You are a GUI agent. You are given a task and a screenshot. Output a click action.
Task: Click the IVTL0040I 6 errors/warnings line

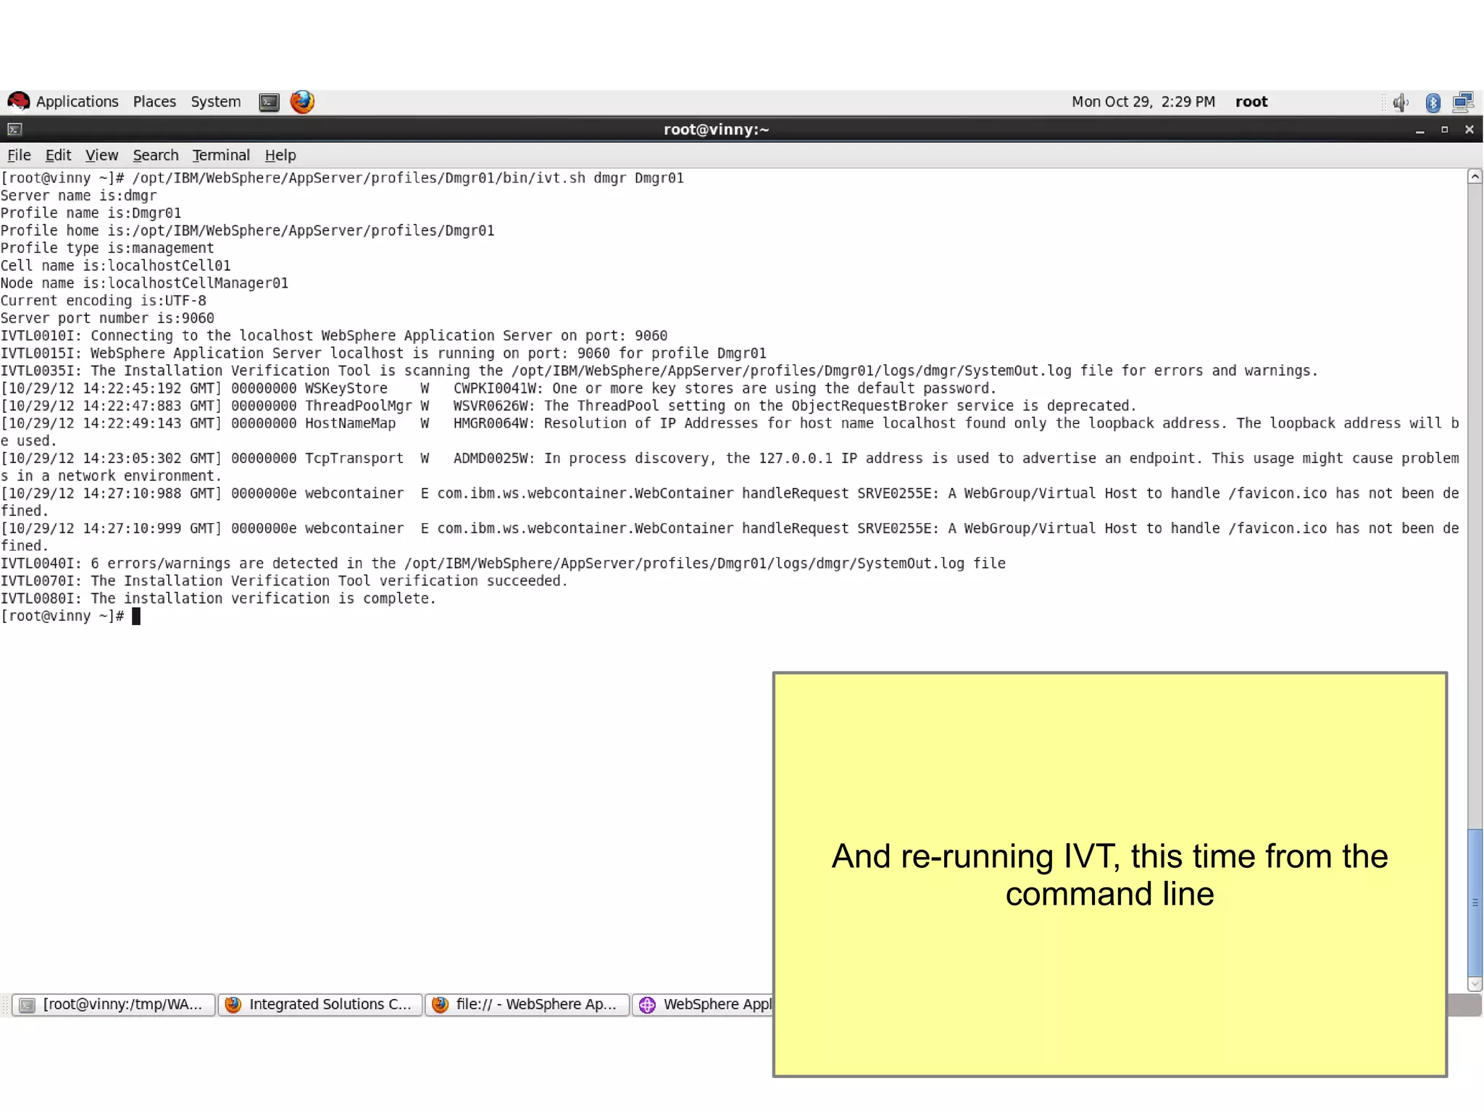pyautogui.click(x=503, y=564)
